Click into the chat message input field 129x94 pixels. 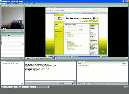(49, 82)
